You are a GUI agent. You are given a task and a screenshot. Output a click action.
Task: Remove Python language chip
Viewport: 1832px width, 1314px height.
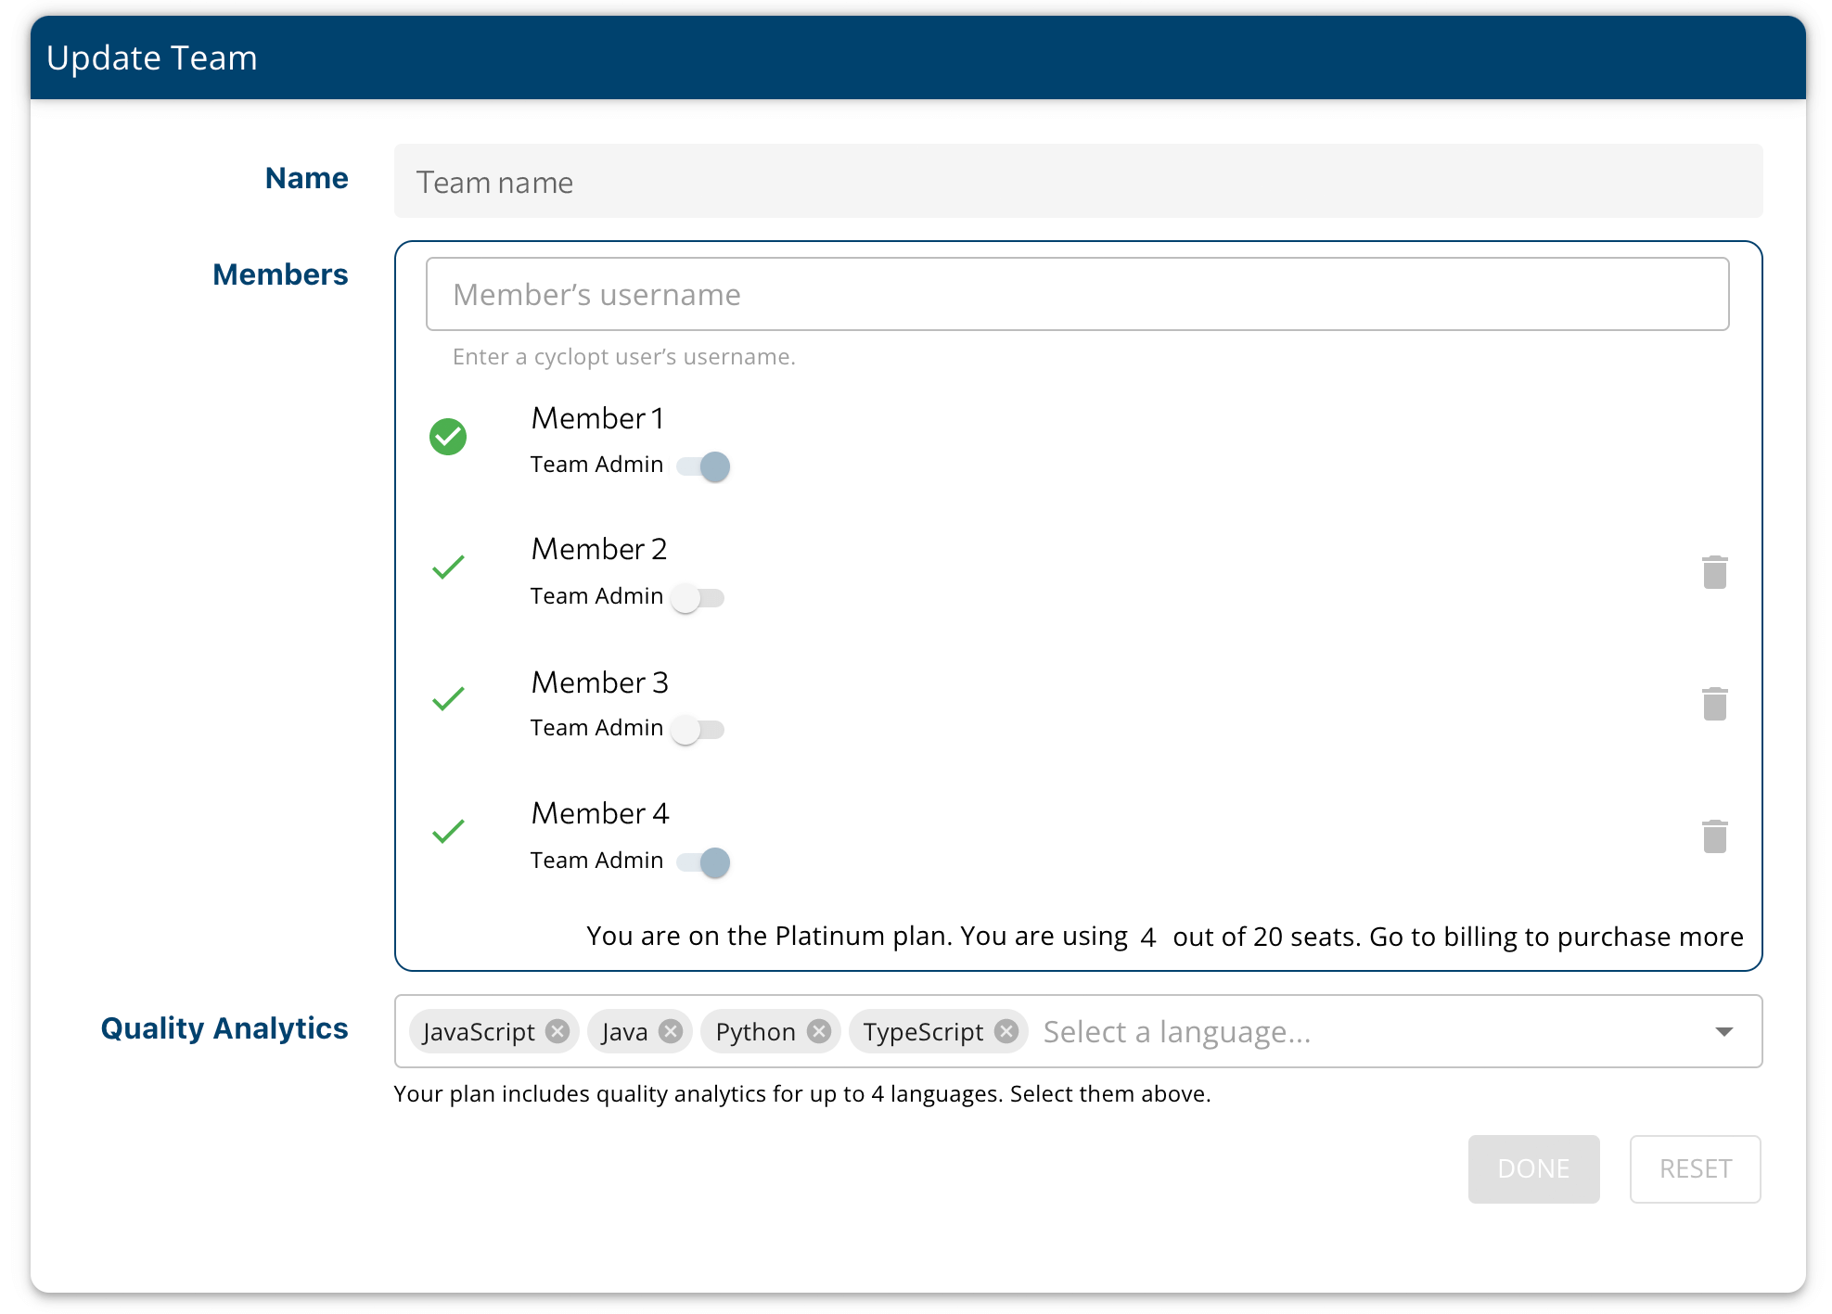(x=818, y=1031)
